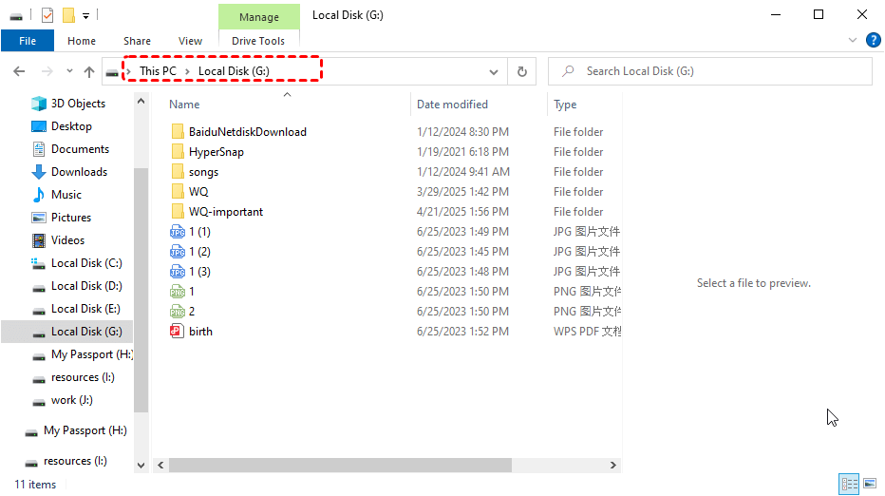This screenshot has width=885, height=496.
Task: Switch to the View ribbon tab
Action: click(x=190, y=41)
